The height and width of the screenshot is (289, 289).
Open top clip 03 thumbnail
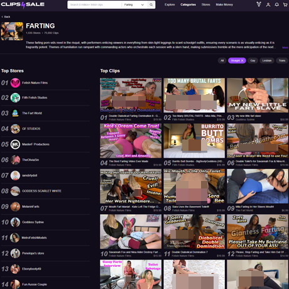(x=258, y=95)
